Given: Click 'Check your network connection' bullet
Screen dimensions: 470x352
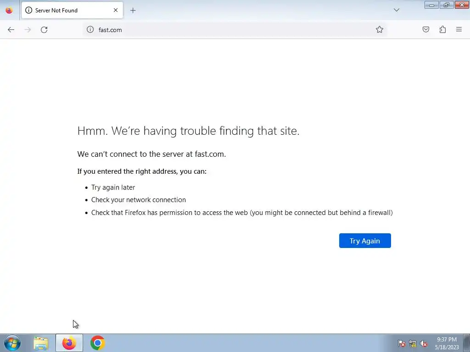Looking at the screenshot, I should coord(139,200).
